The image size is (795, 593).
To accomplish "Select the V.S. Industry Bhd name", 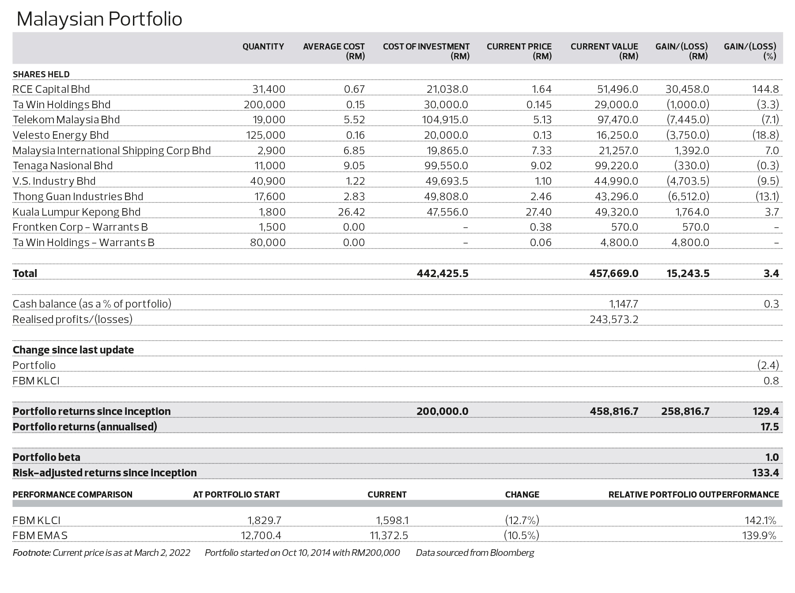I will pos(54,181).
